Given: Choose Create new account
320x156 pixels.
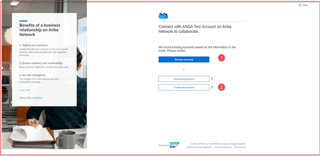Looking at the screenshot, I should [184, 87].
